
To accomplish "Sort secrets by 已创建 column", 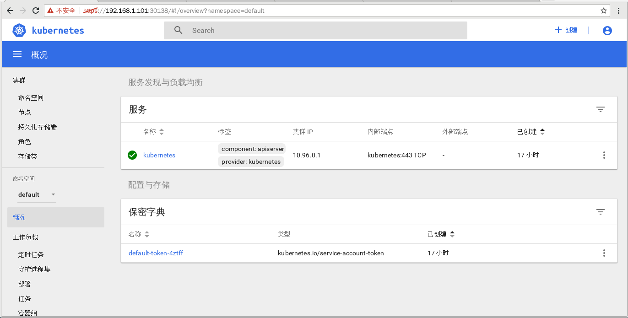I will (441, 234).
